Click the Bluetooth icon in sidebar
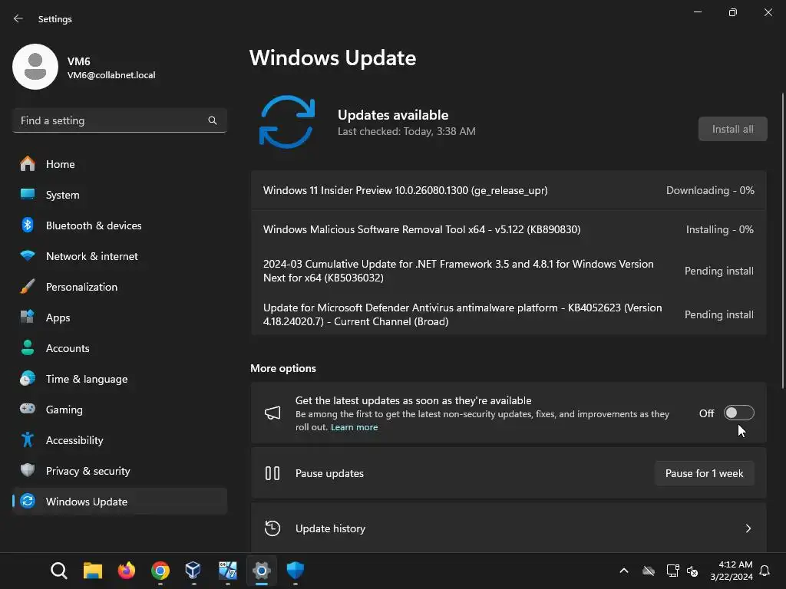This screenshot has width=786, height=589. tap(28, 225)
